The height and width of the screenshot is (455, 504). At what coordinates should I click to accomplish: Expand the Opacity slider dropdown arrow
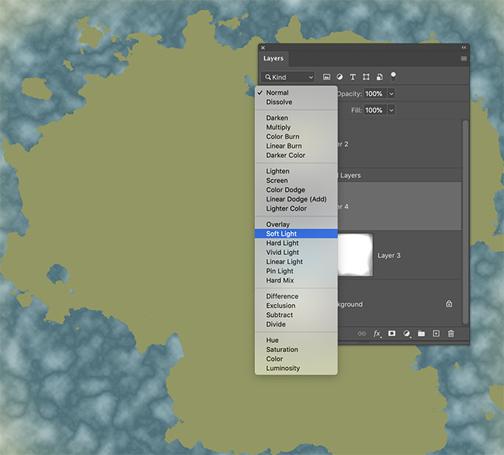pyautogui.click(x=392, y=93)
